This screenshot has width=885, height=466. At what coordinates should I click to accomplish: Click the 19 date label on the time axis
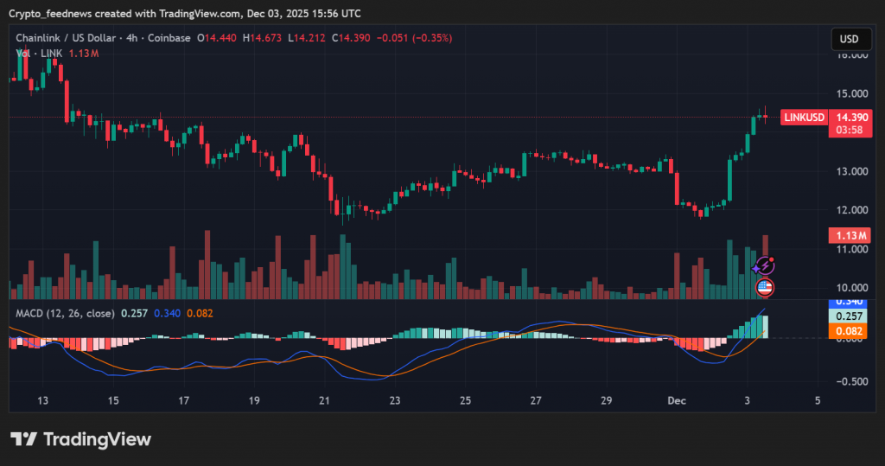pyautogui.click(x=254, y=400)
